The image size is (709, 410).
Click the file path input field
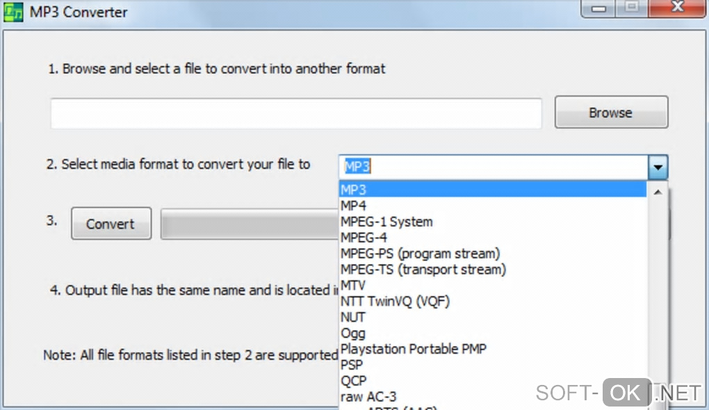click(295, 113)
